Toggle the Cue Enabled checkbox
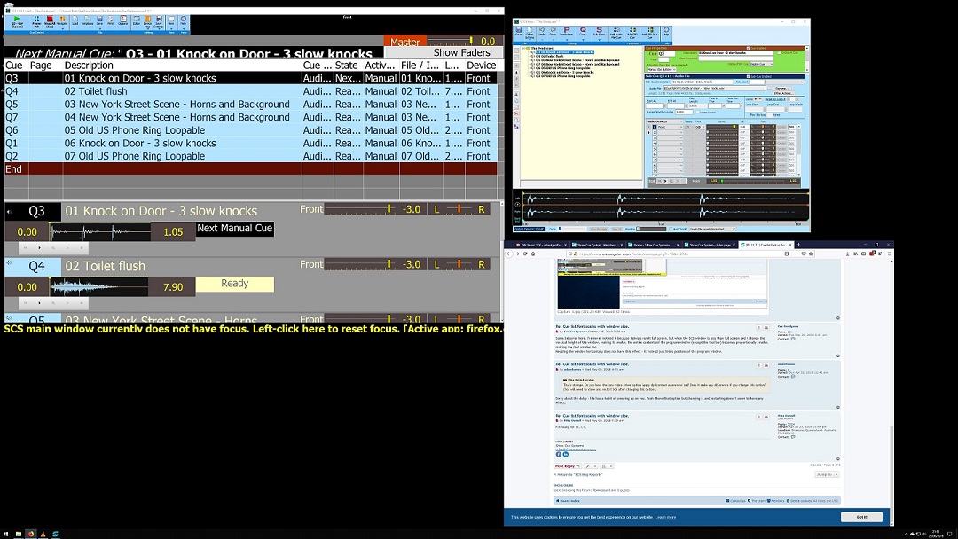This screenshot has height=539, width=958. [x=750, y=48]
